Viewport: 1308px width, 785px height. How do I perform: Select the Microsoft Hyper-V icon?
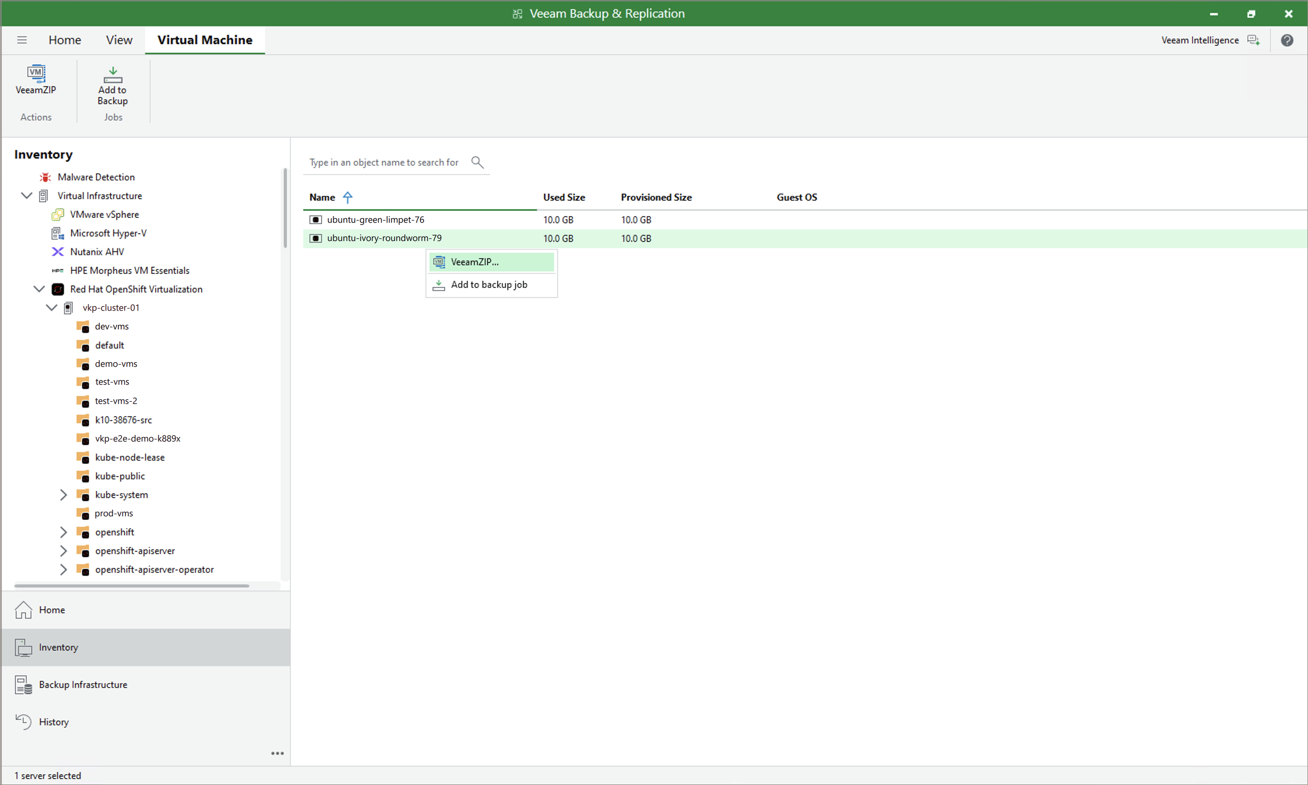pyautogui.click(x=58, y=233)
